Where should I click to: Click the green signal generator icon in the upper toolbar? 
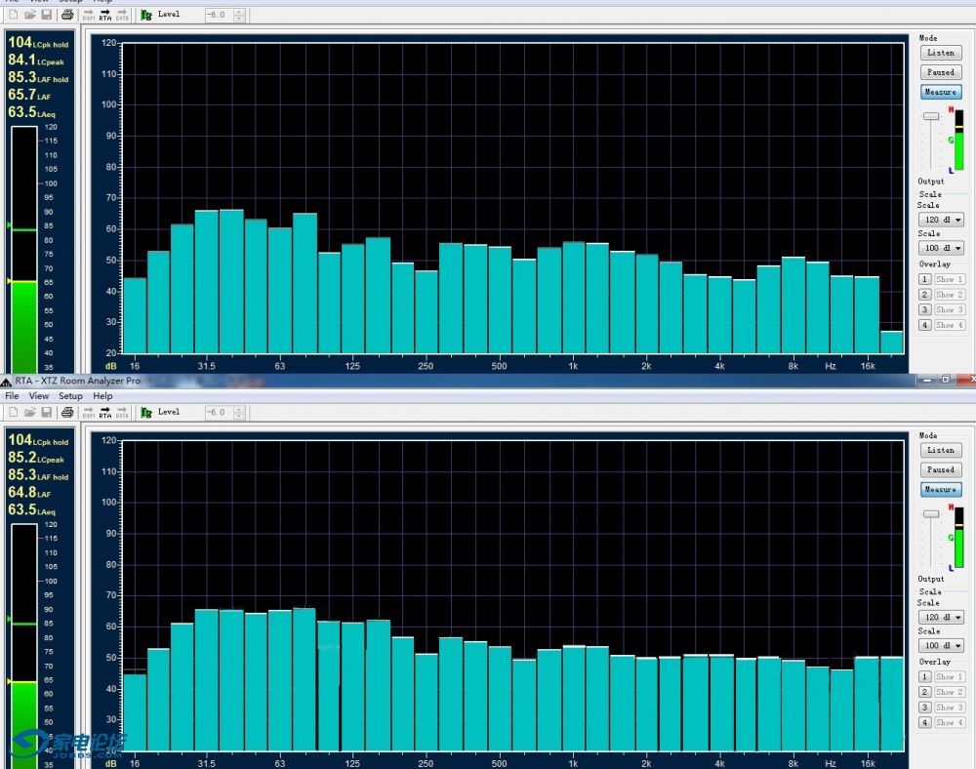(145, 15)
